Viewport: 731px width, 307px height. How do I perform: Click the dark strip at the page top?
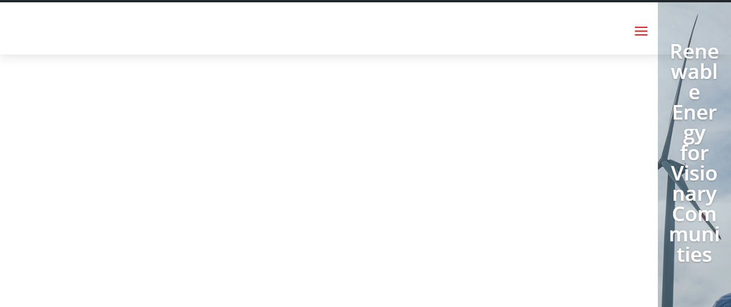tap(365, 1)
